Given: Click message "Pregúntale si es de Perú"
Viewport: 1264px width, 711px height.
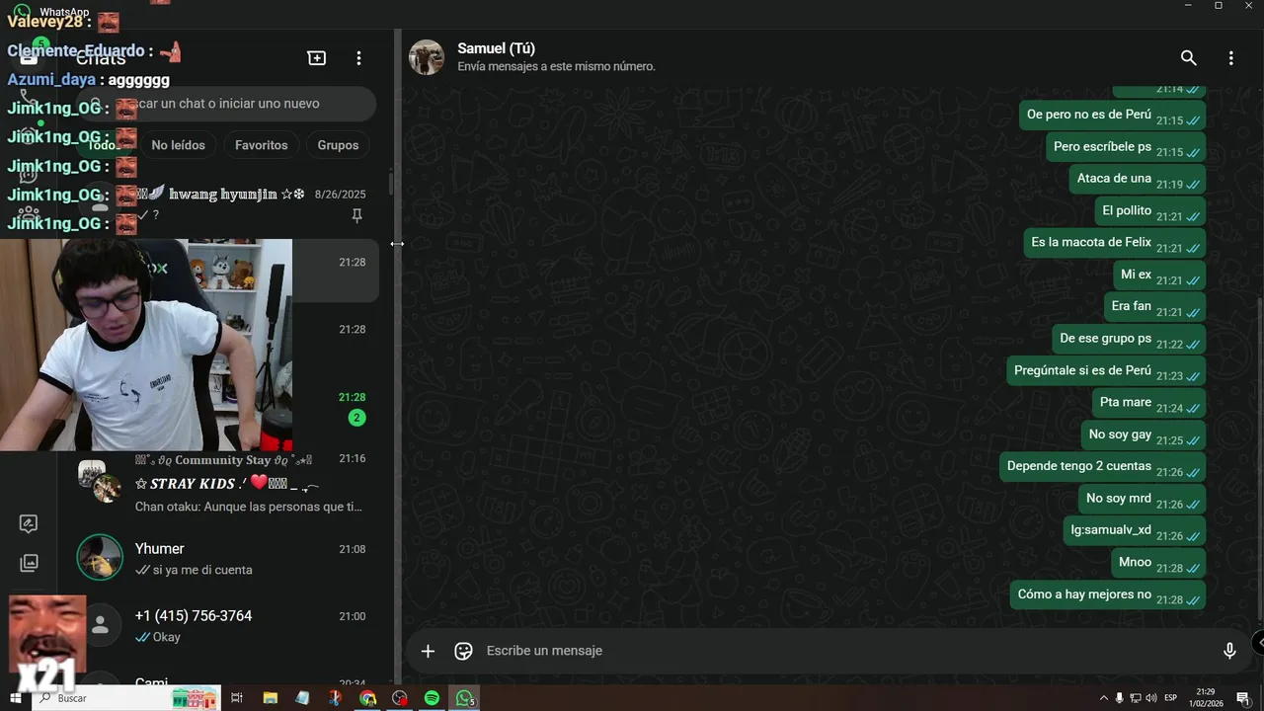Looking at the screenshot, I should [x=1106, y=371].
